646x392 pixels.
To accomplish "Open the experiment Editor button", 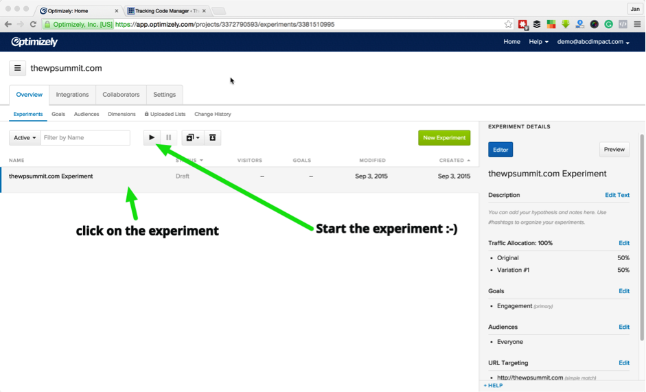I will 500,150.
